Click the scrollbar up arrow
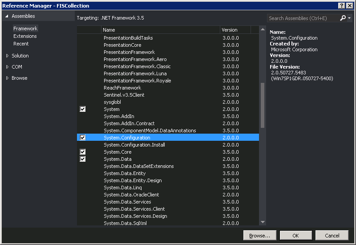 (x=263, y=29)
